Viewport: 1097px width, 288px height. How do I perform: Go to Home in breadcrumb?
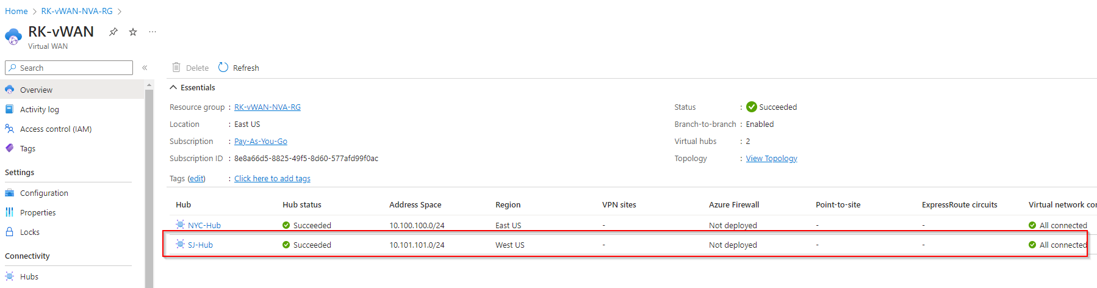point(16,11)
